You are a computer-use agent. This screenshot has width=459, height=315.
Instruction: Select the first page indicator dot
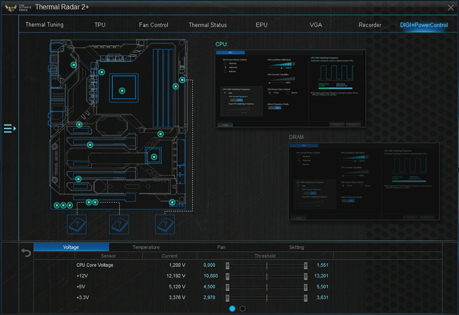[x=232, y=309]
